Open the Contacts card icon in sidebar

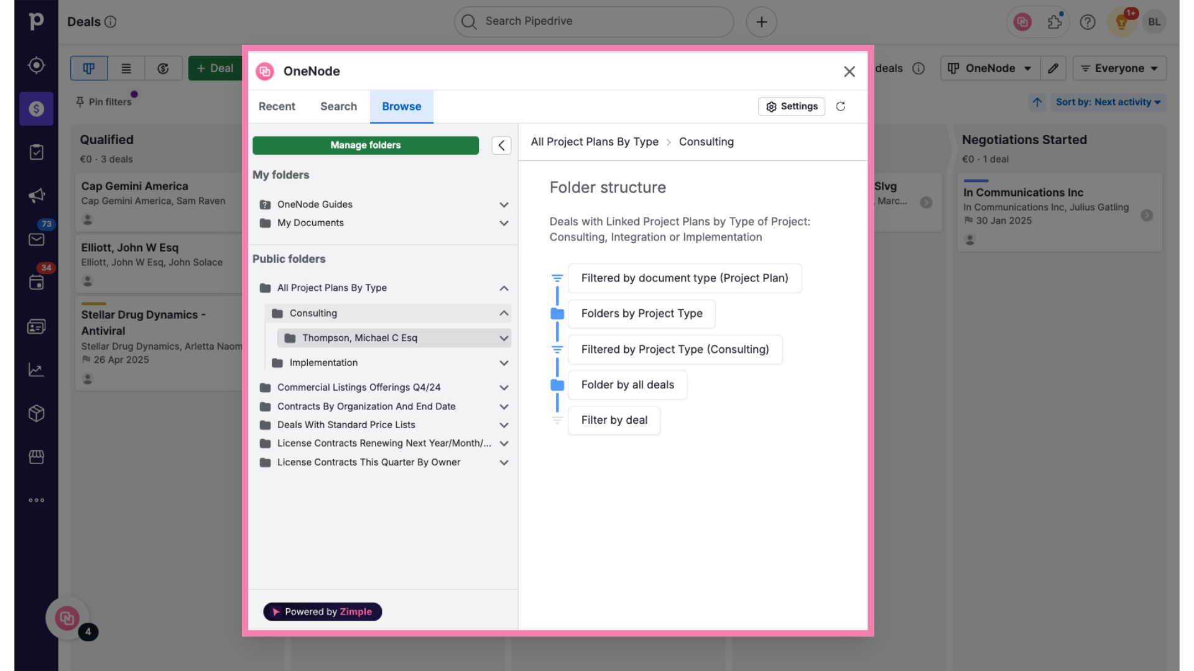tap(36, 326)
